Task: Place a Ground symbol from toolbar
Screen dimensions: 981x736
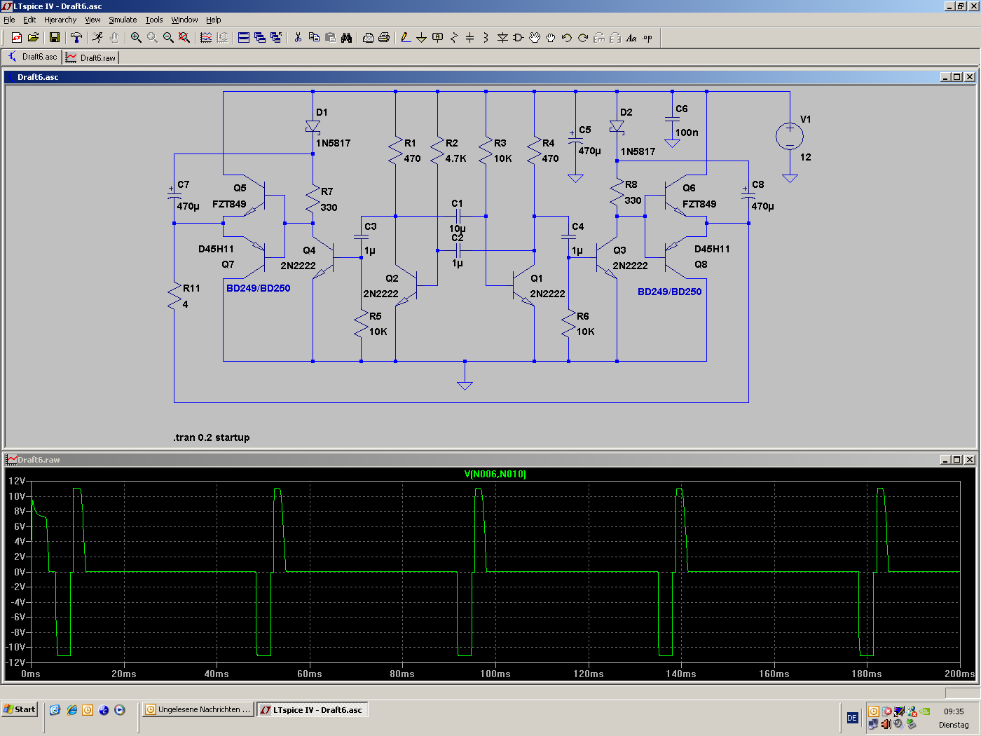Action: tap(422, 38)
